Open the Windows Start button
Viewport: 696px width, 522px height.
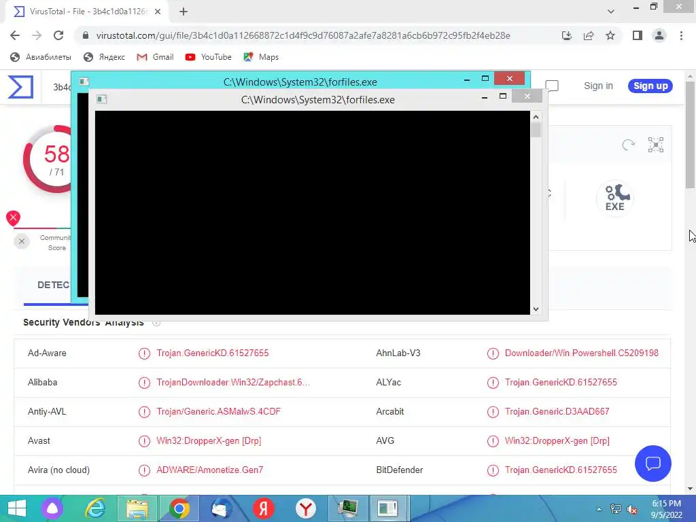16,508
